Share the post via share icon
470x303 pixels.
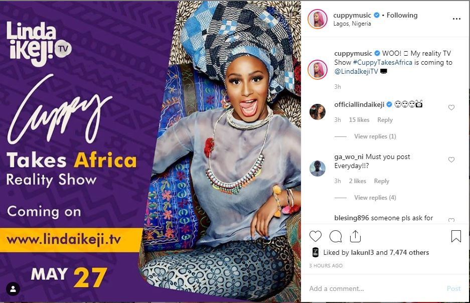355,236
